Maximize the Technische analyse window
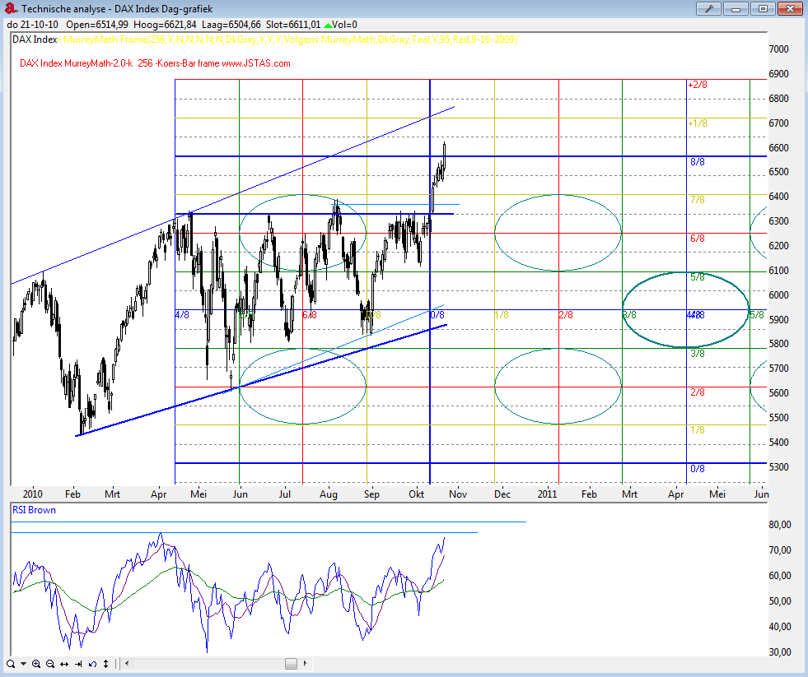Image resolution: width=808 pixels, height=677 pixels. [x=764, y=8]
